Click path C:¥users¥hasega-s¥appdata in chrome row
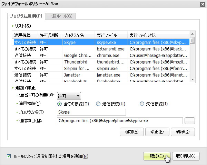Image resolution: width=207 pixels, height=165 pixels. [158, 55]
